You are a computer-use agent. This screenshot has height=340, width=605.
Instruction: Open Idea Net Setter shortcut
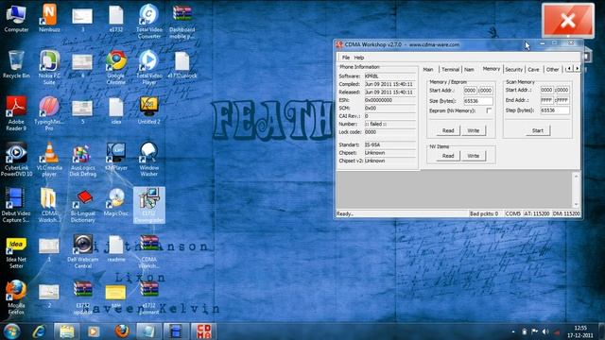[16, 253]
